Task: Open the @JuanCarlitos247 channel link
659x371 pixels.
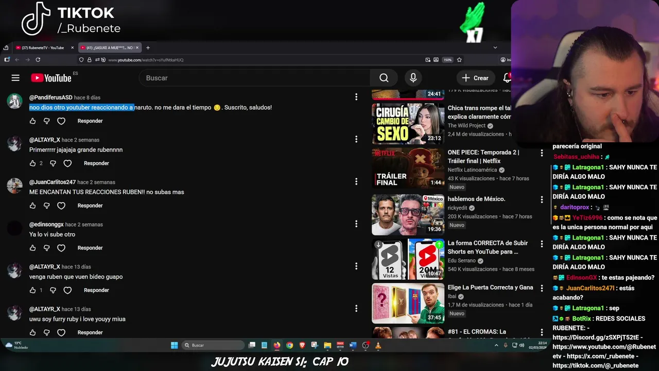Action: pos(53,182)
